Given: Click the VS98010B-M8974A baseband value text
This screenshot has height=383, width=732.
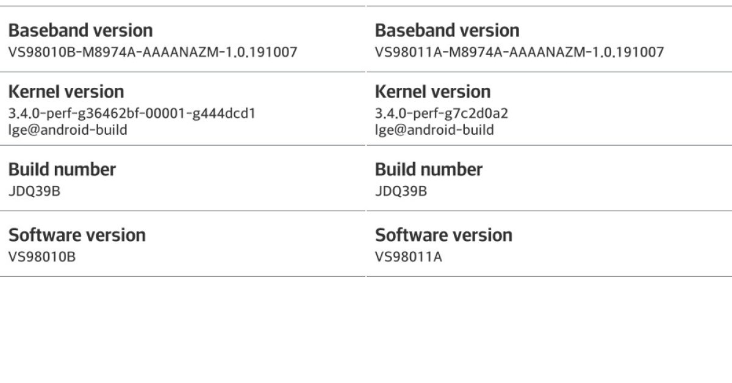Looking at the screenshot, I should (152, 52).
